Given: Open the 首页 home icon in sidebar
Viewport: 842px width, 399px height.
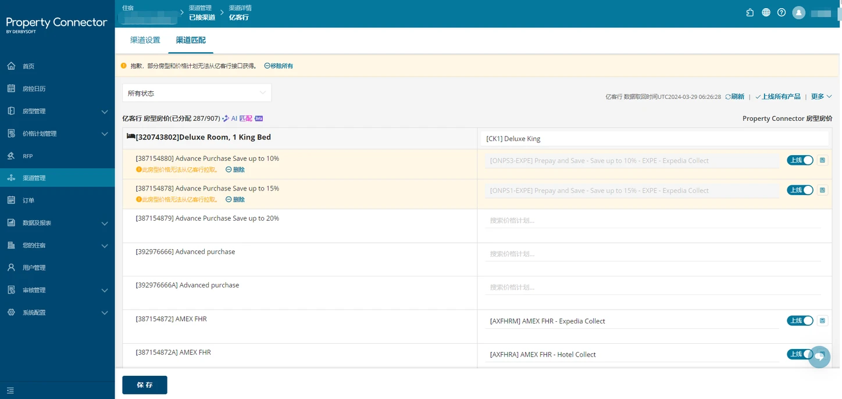Looking at the screenshot, I should tap(11, 66).
